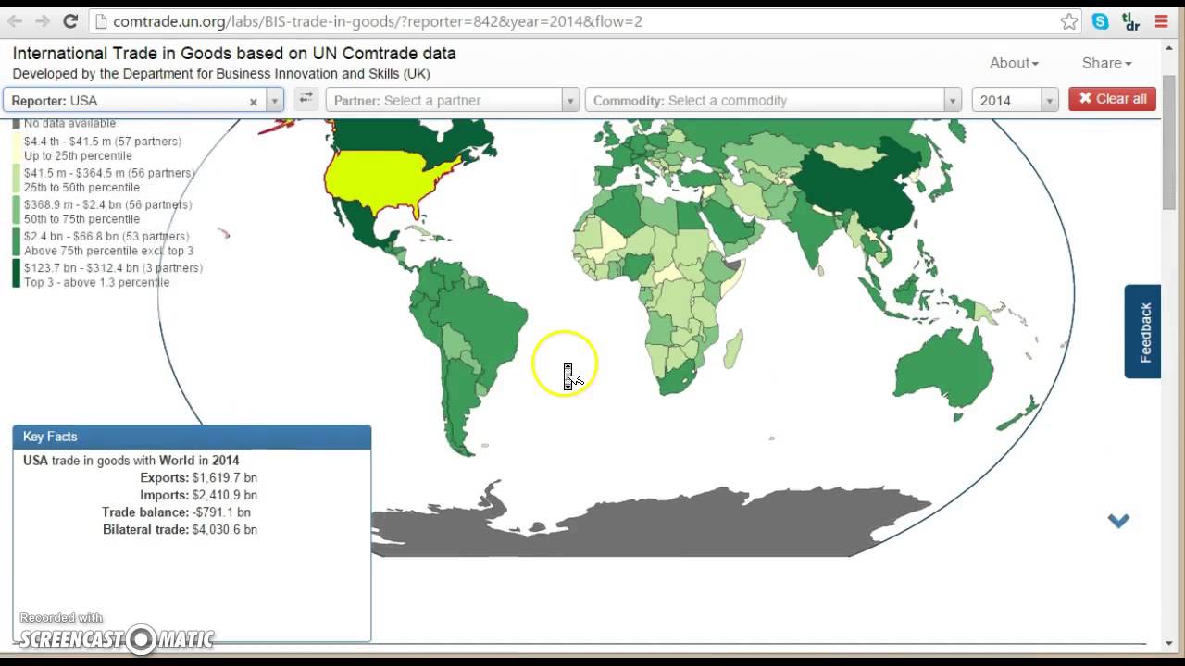Open the Share menu
1185x666 pixels.
tap(1107, 63)
